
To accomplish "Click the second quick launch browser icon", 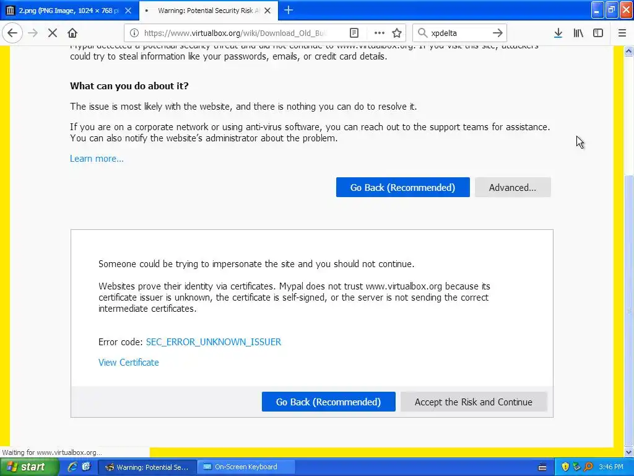I will pyautogui.click(x=86, y=467).
